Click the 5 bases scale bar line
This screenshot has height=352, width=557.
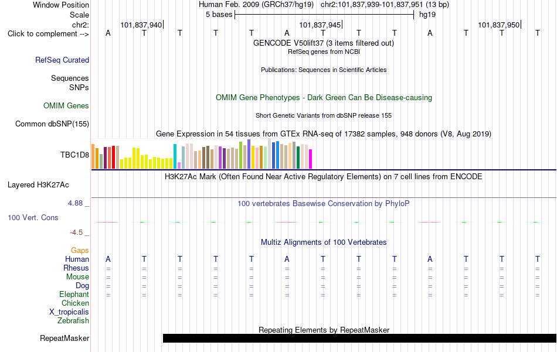pyautogui.click(x=324, y=15)
